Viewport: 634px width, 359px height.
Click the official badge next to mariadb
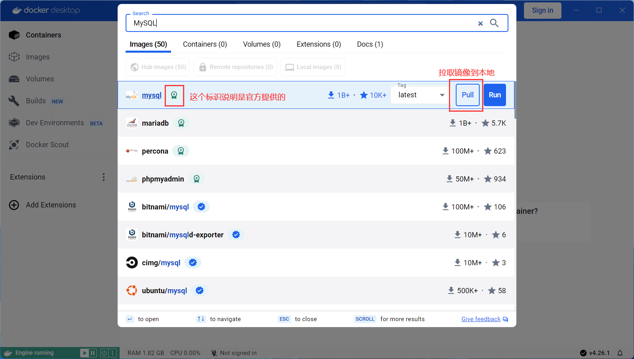[181, 123]
